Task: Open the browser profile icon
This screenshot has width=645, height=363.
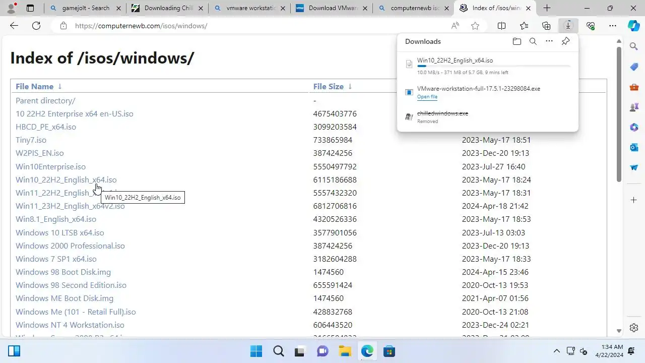Action: tap(11, 8)
